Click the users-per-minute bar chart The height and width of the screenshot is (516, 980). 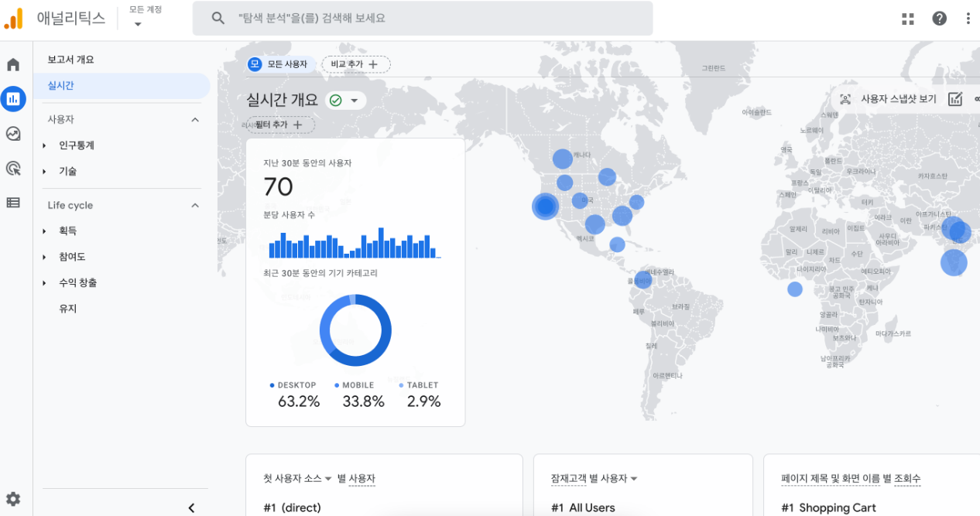355,243
